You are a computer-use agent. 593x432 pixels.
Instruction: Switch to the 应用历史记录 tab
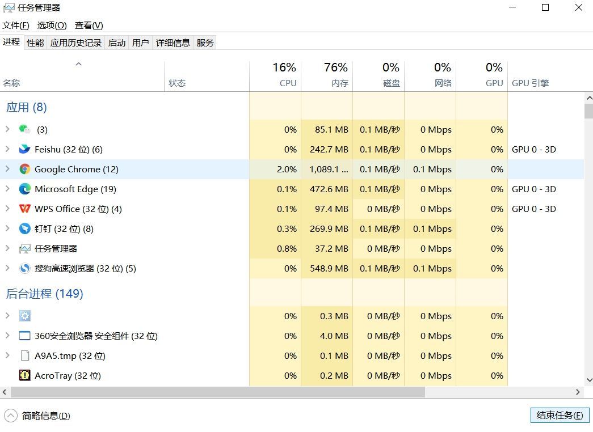click(x=75, y=43)
